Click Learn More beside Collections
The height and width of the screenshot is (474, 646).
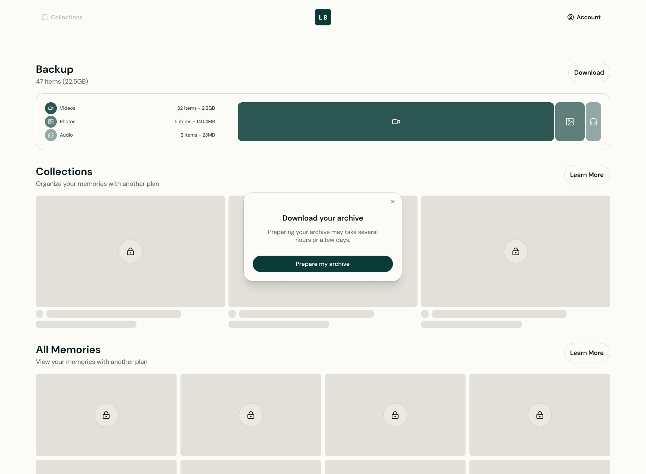587,175
